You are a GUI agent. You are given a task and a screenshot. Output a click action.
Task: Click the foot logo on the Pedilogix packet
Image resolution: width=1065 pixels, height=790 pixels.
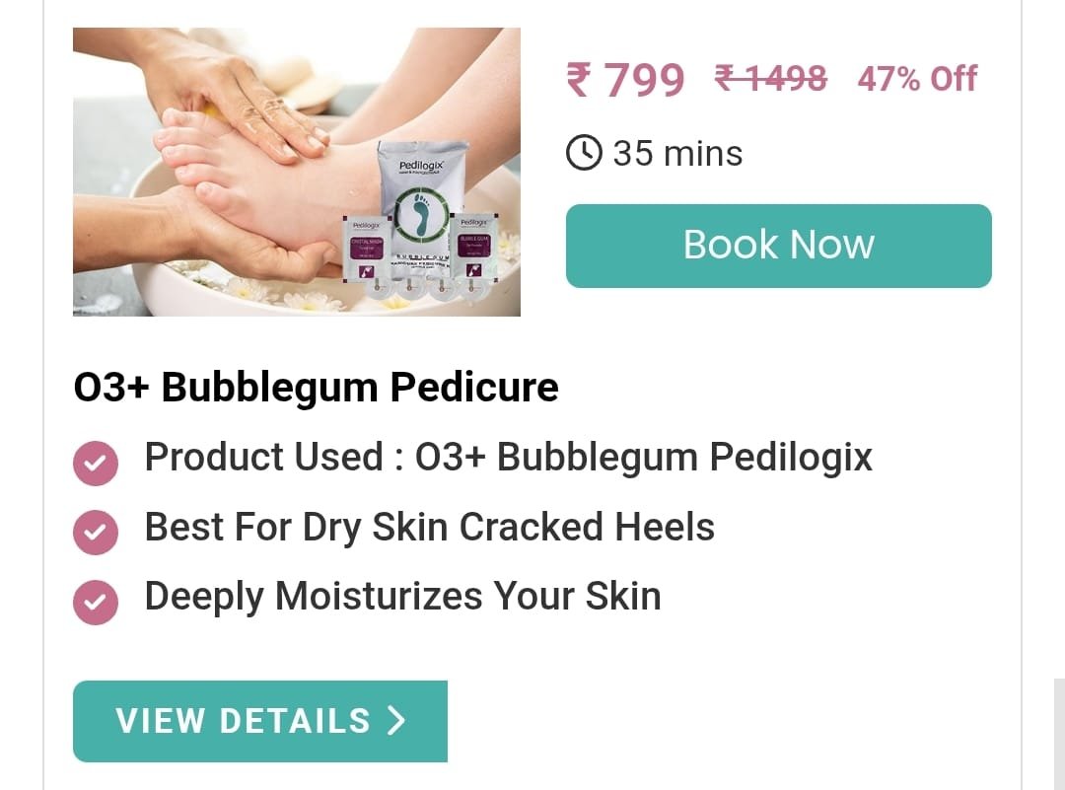coord(421,215)
